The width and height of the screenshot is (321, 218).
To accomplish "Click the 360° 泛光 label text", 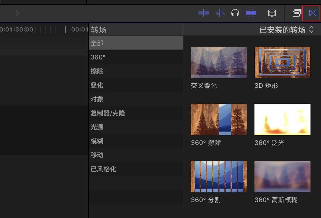I will point(269,143).
